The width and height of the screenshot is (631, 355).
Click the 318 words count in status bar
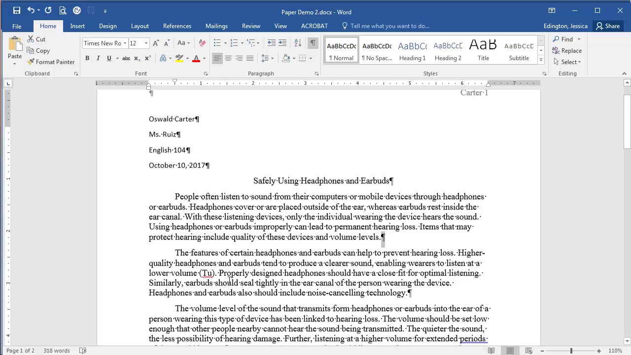pyautogui.click(x=56, y=351)
